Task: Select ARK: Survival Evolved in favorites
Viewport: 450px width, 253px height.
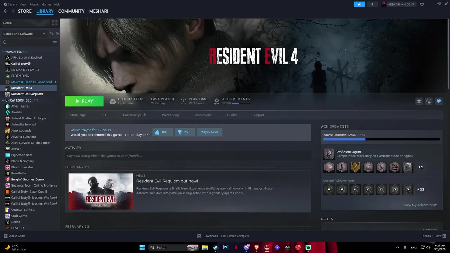Action: click(26, 57)
